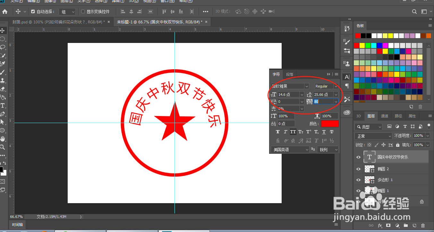Select the Horizontal Type tool
The width and height of the screenshot is (434, 232).
(x=3, y=105)
